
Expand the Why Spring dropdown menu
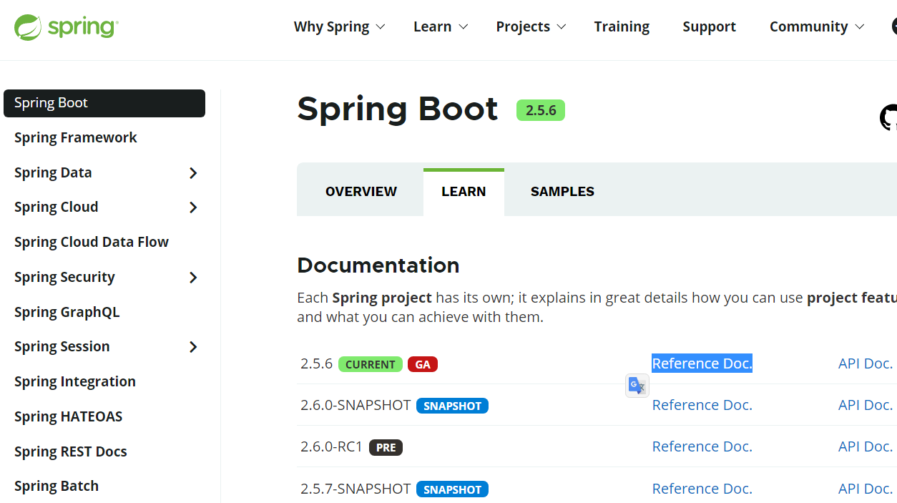339,26
